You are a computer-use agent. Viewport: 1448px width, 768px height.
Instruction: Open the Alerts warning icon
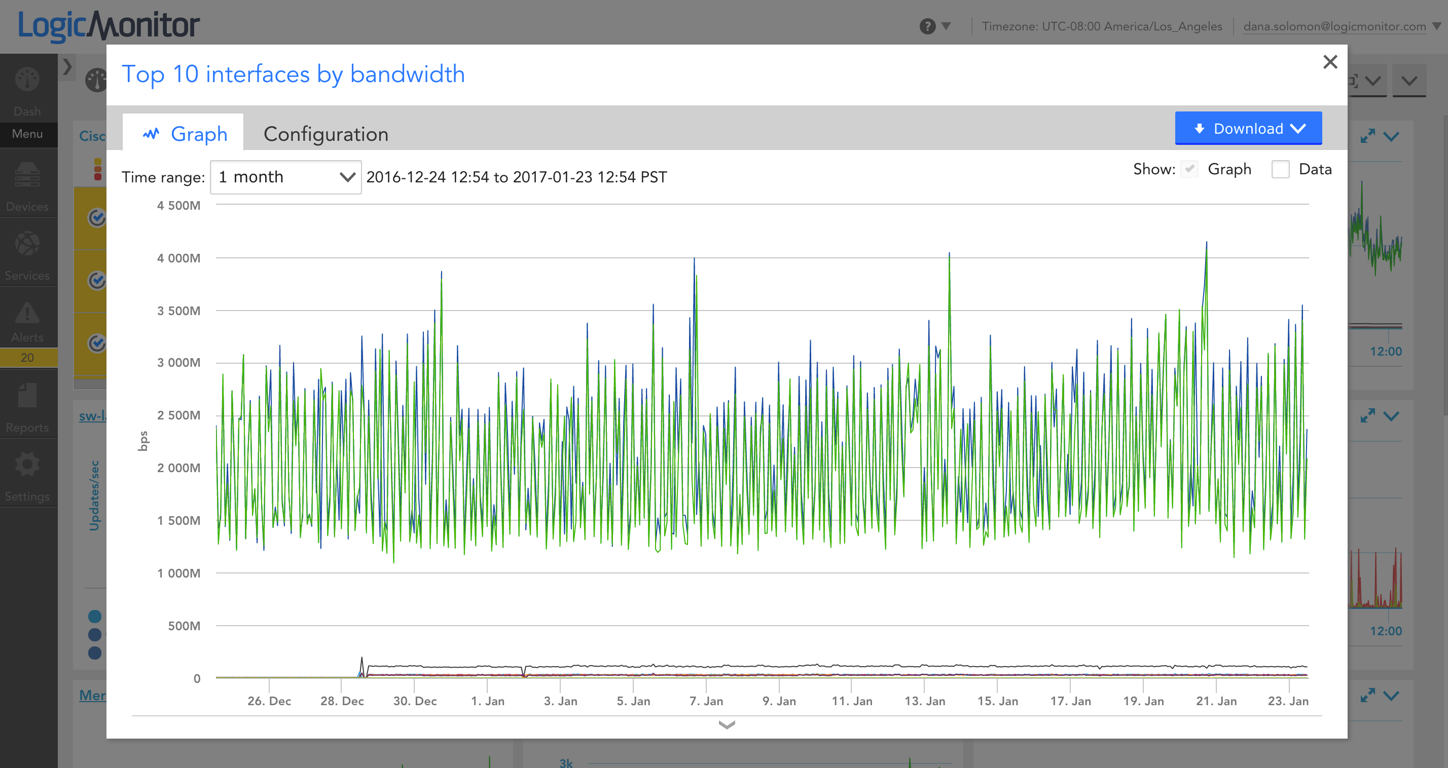[27, 314]
